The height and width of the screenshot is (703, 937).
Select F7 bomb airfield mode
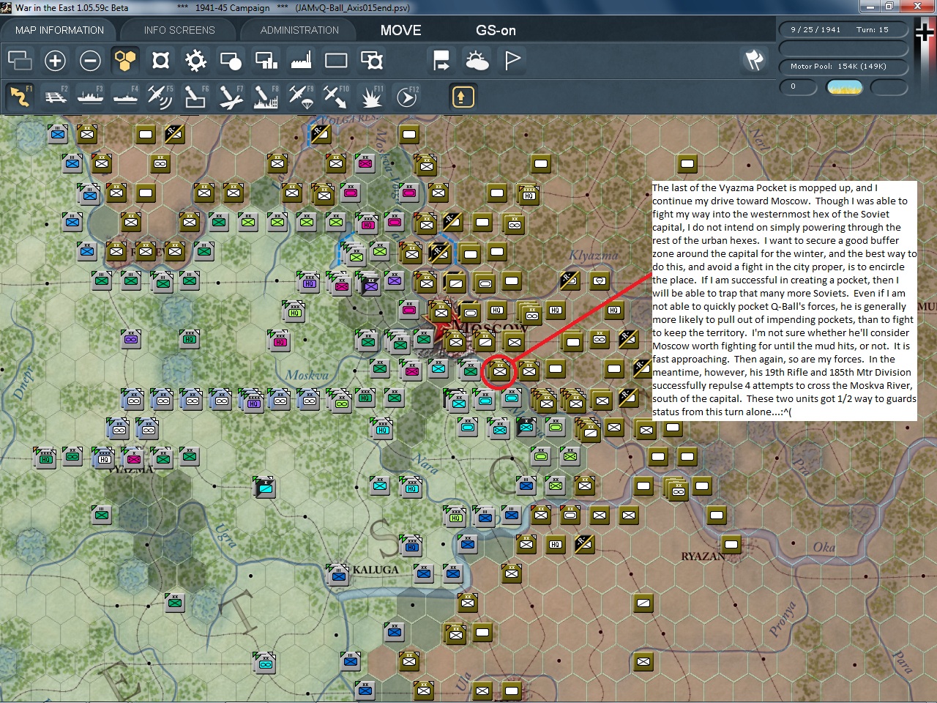[x=231, y=97]
